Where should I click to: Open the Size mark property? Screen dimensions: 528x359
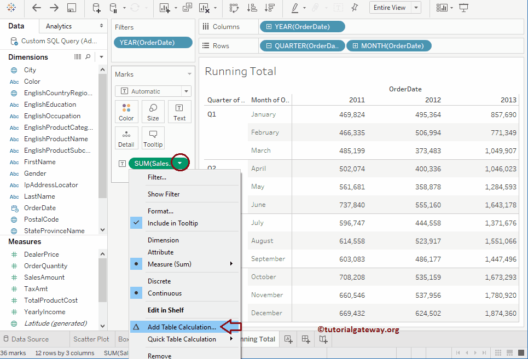[153, 112]
